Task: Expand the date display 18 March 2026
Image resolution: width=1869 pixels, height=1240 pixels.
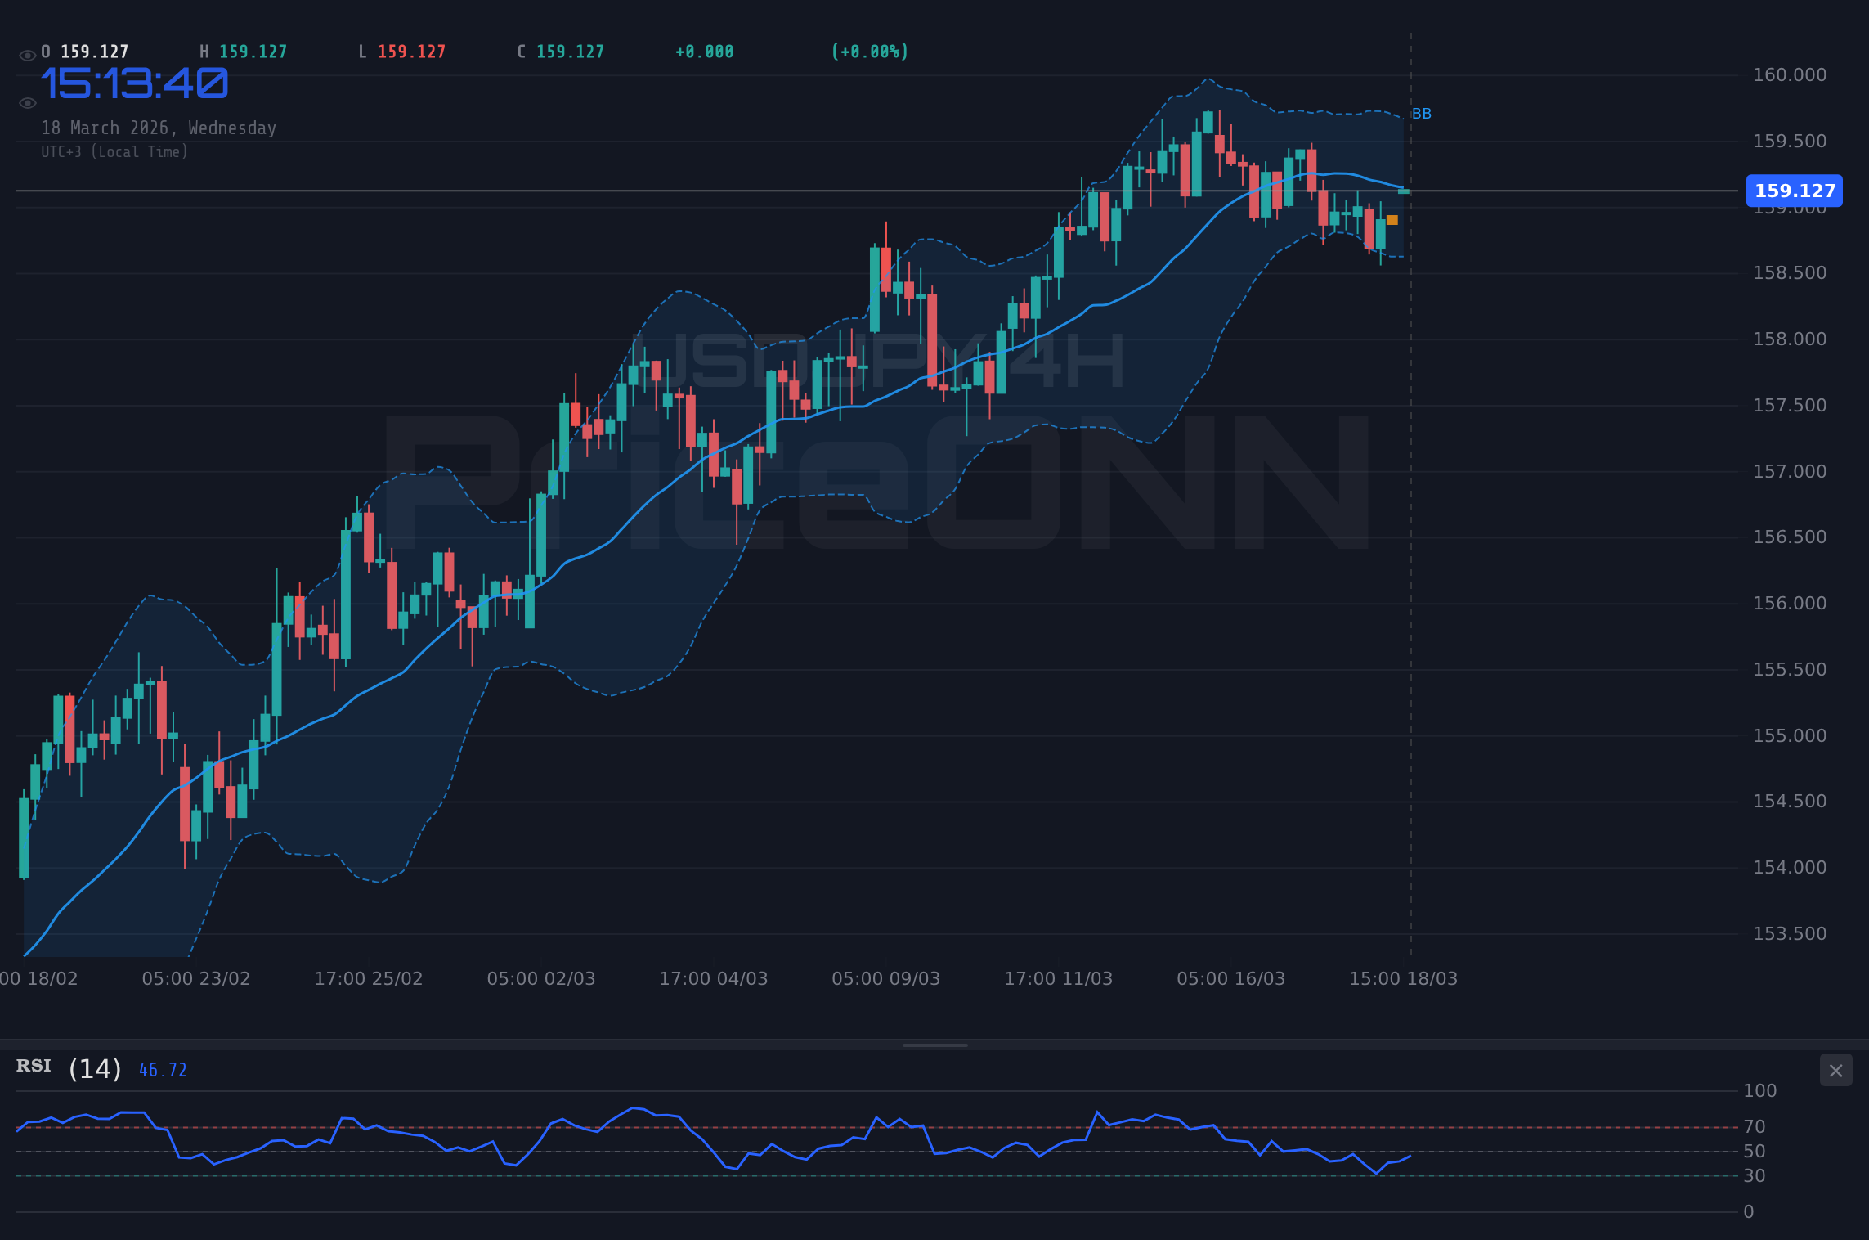Action: (x=159, y=128)
